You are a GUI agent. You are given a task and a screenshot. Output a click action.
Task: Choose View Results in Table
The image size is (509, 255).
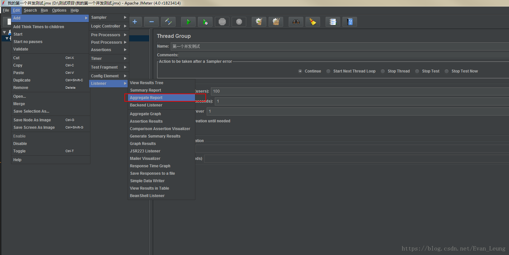click(161, 188)
